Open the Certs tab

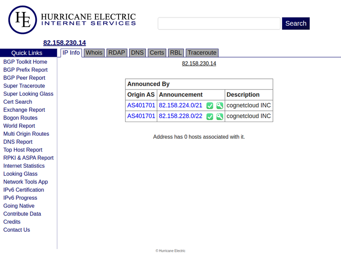[157, 52]
